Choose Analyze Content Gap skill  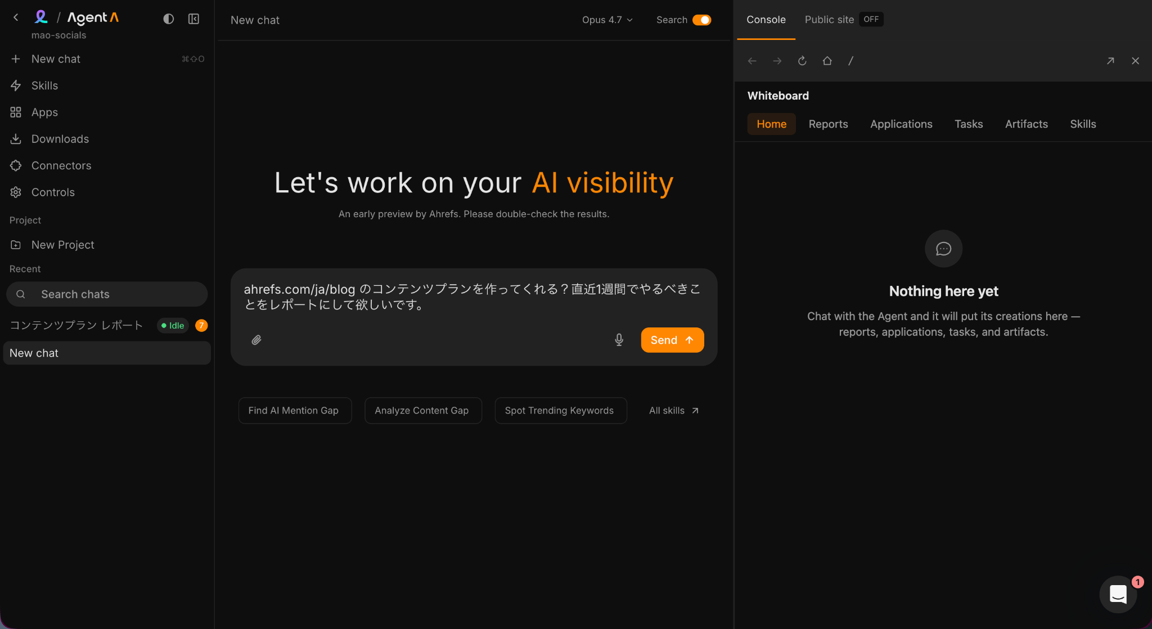[x=423, y=411]
